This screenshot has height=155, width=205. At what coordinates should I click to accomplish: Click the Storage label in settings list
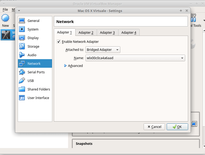click(x=33, y=47)
